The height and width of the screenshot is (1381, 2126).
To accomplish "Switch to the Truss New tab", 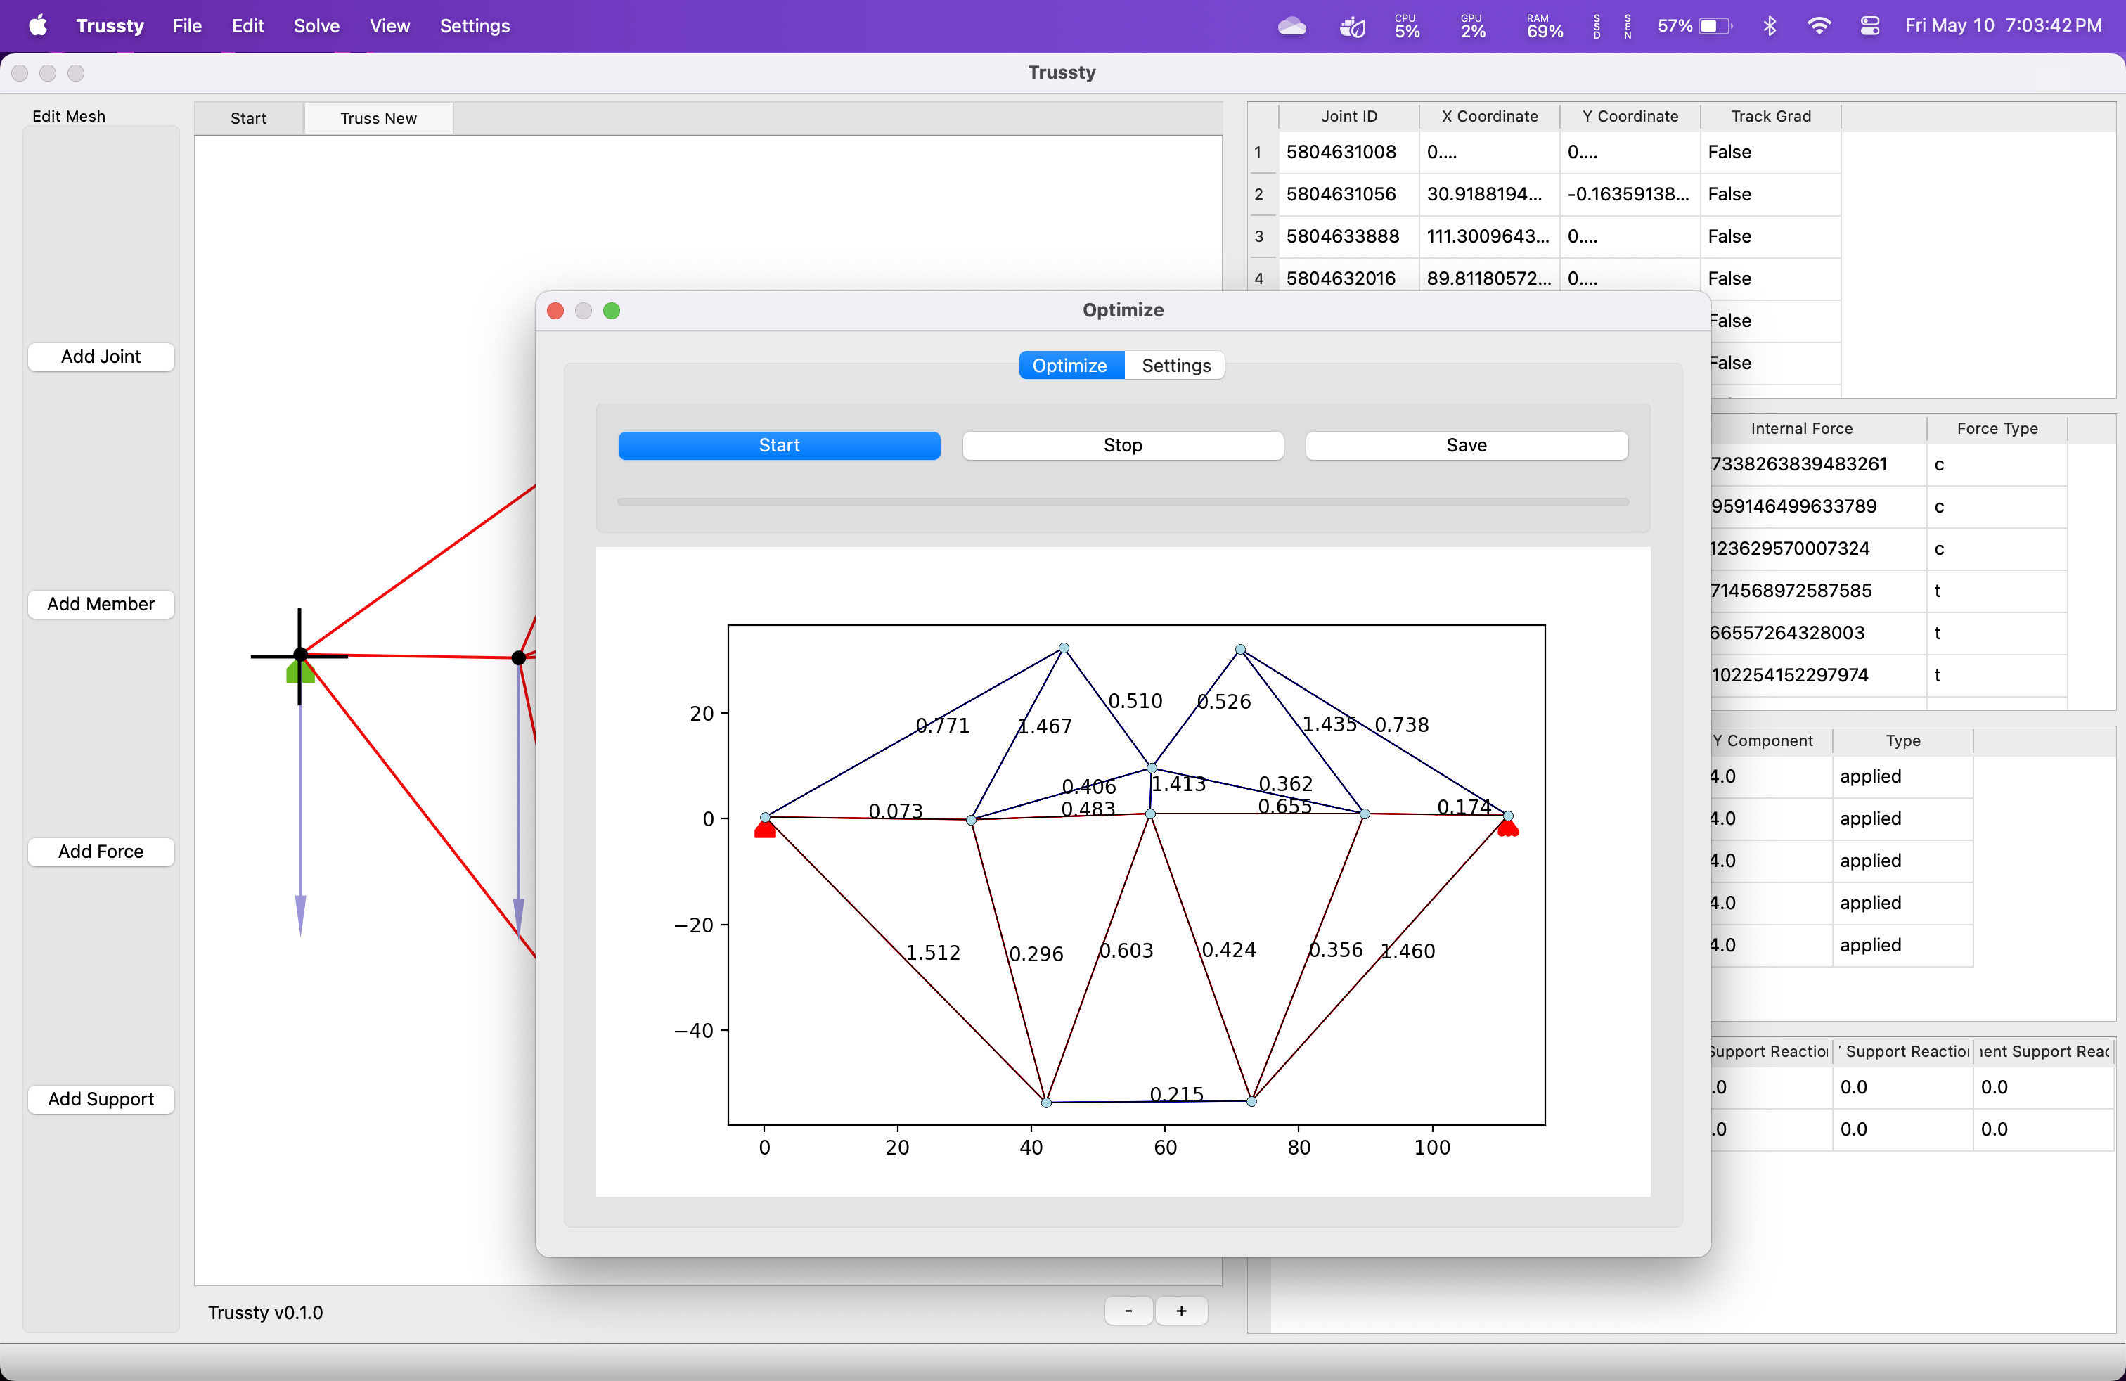I will (x=379, y=118).
